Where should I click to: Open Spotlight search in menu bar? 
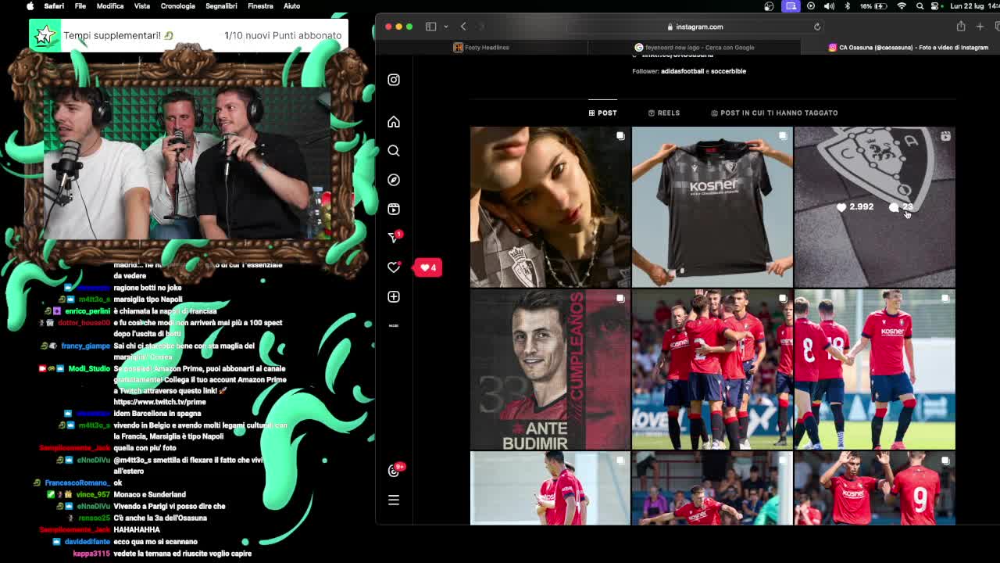click(920, 6)
